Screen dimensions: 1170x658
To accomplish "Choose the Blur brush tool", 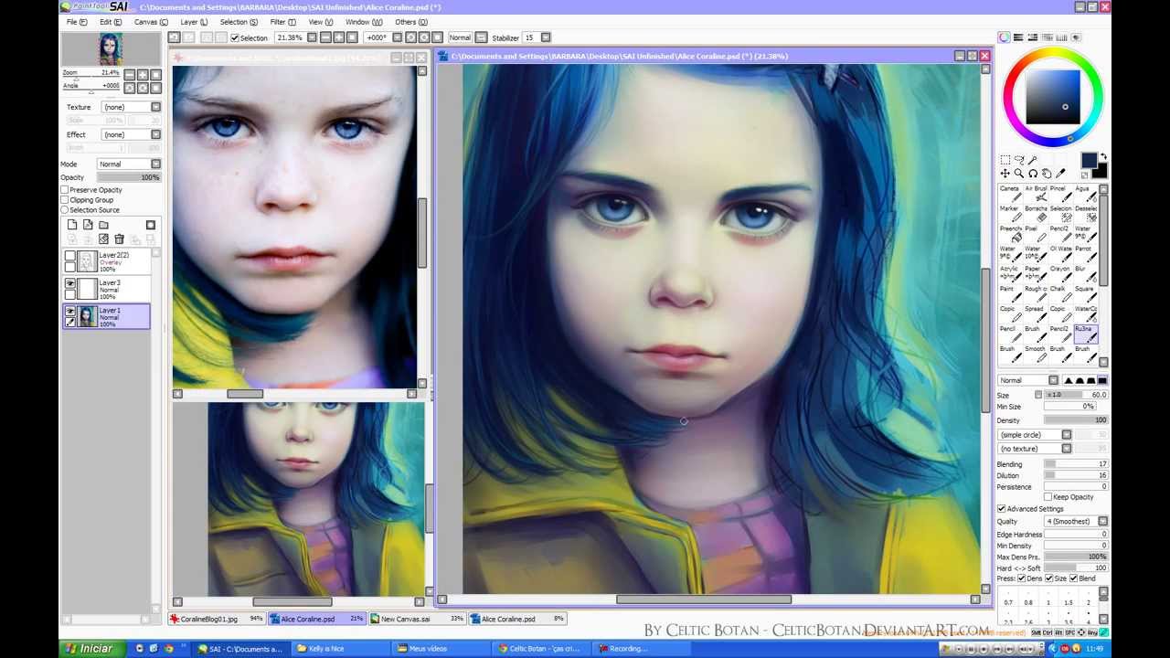I will click(x=1085, y=274).
